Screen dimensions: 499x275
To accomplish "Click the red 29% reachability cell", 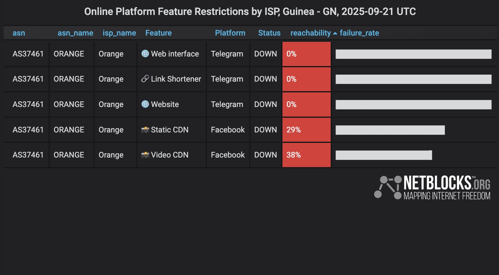I will pyautogui.click(x=306, y=130).
